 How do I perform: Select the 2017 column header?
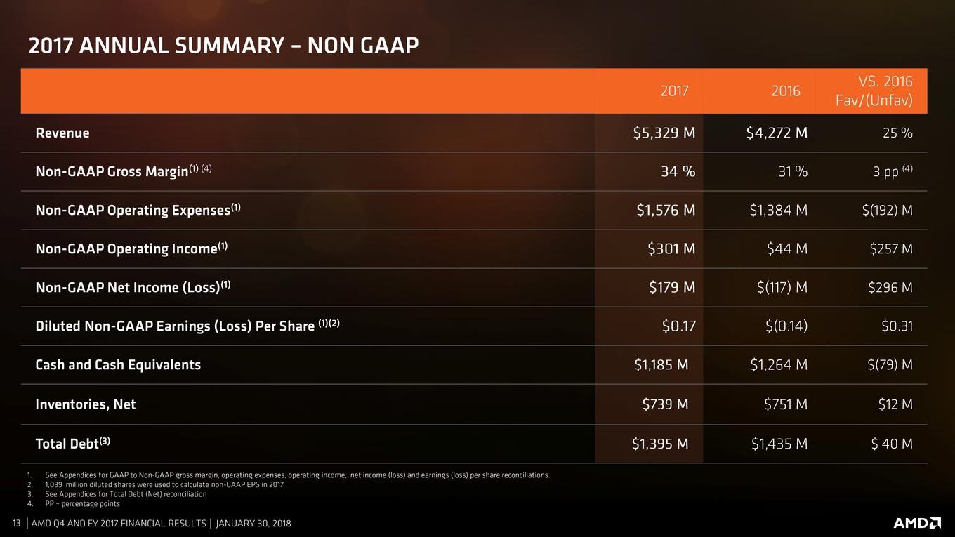(675, 91)
